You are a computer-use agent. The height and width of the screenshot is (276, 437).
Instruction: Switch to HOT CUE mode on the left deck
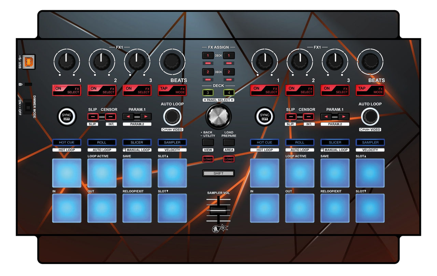[x=66, y=142]
